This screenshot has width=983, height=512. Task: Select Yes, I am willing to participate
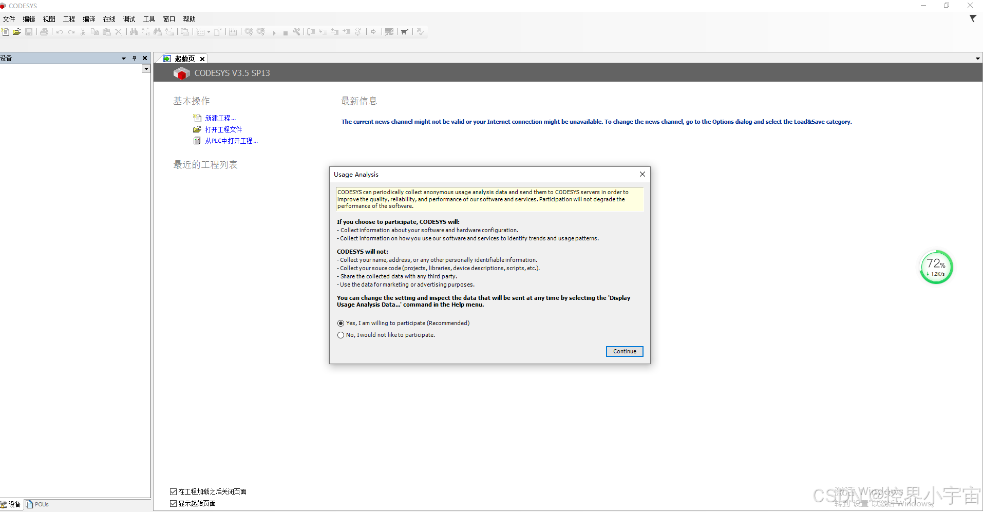403,323
